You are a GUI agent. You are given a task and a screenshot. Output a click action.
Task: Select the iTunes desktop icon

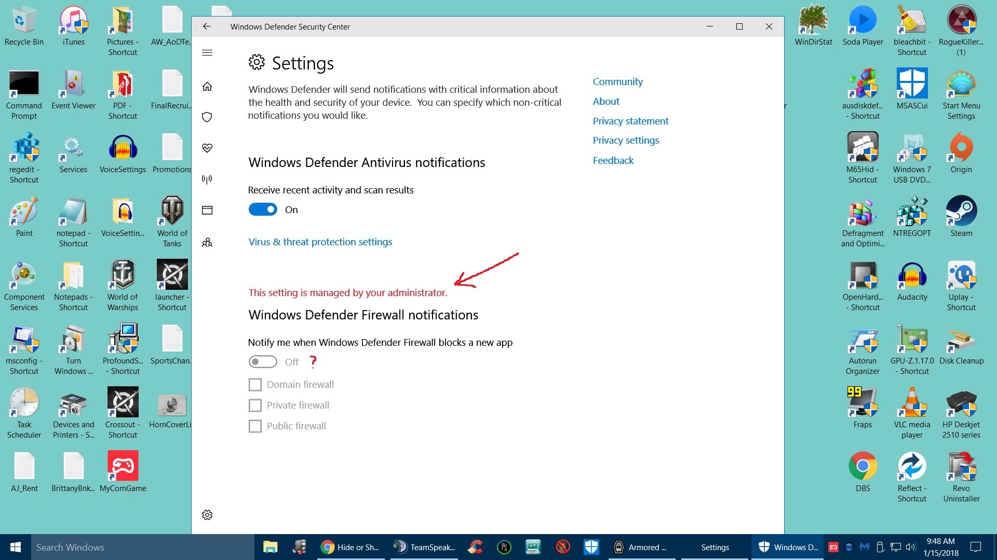pos(73,26)
